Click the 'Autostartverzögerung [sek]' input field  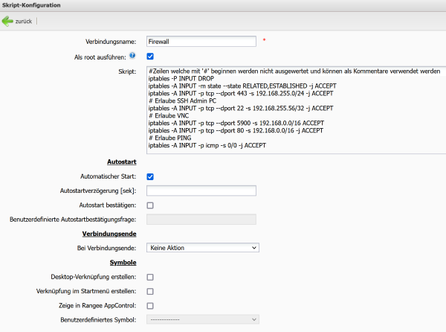click(201, 191)
